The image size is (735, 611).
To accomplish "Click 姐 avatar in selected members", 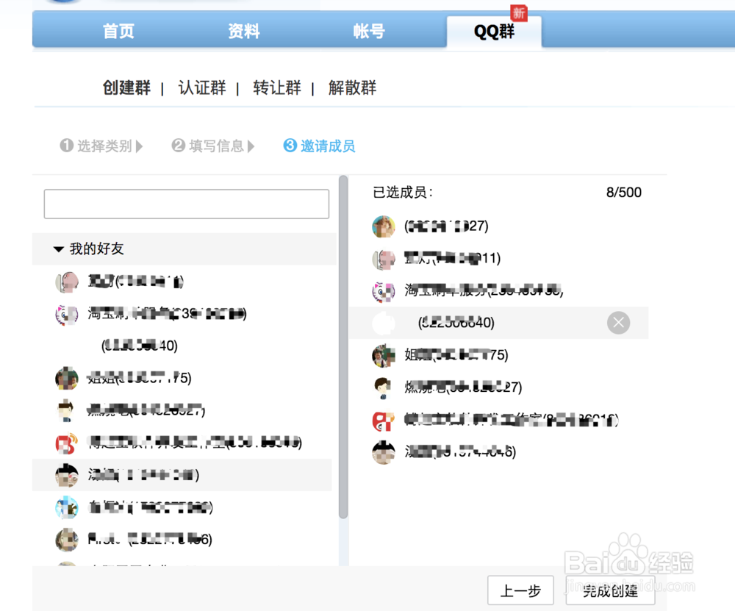I will click(384, 355).
